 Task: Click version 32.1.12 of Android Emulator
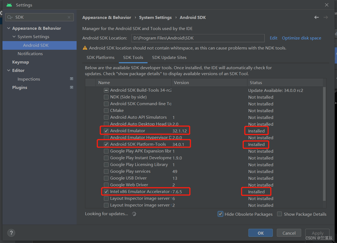point(180,131)
